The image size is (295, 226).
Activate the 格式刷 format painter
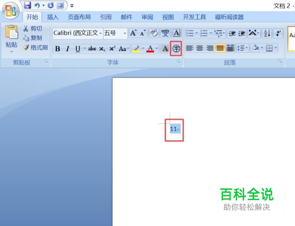pyautogui.click(x=35, y=47)
